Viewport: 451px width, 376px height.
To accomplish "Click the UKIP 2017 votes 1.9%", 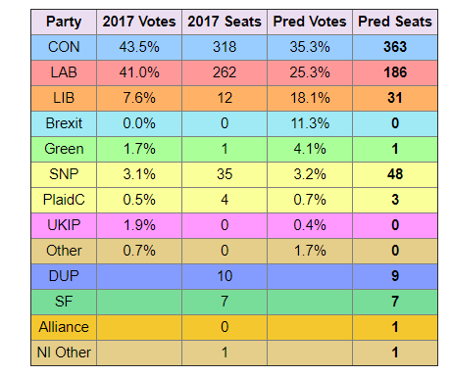I will tap(139, 225).
